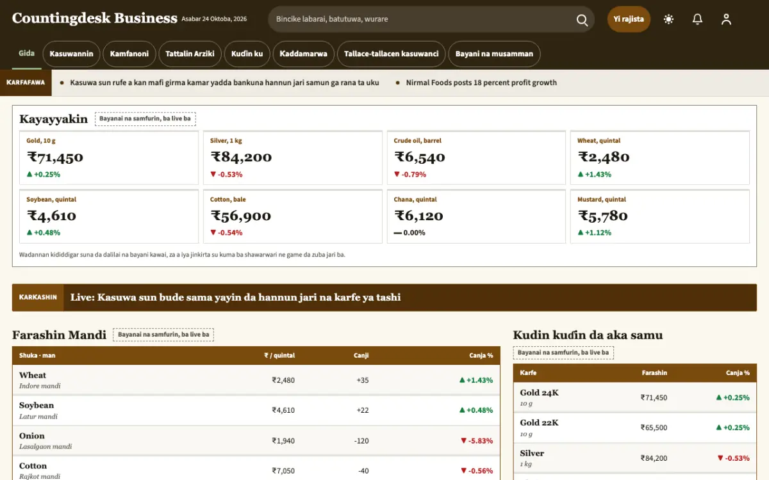This screenshot has height=480, width=769.
Task: Click the Karfe column header
Action: 528,372
